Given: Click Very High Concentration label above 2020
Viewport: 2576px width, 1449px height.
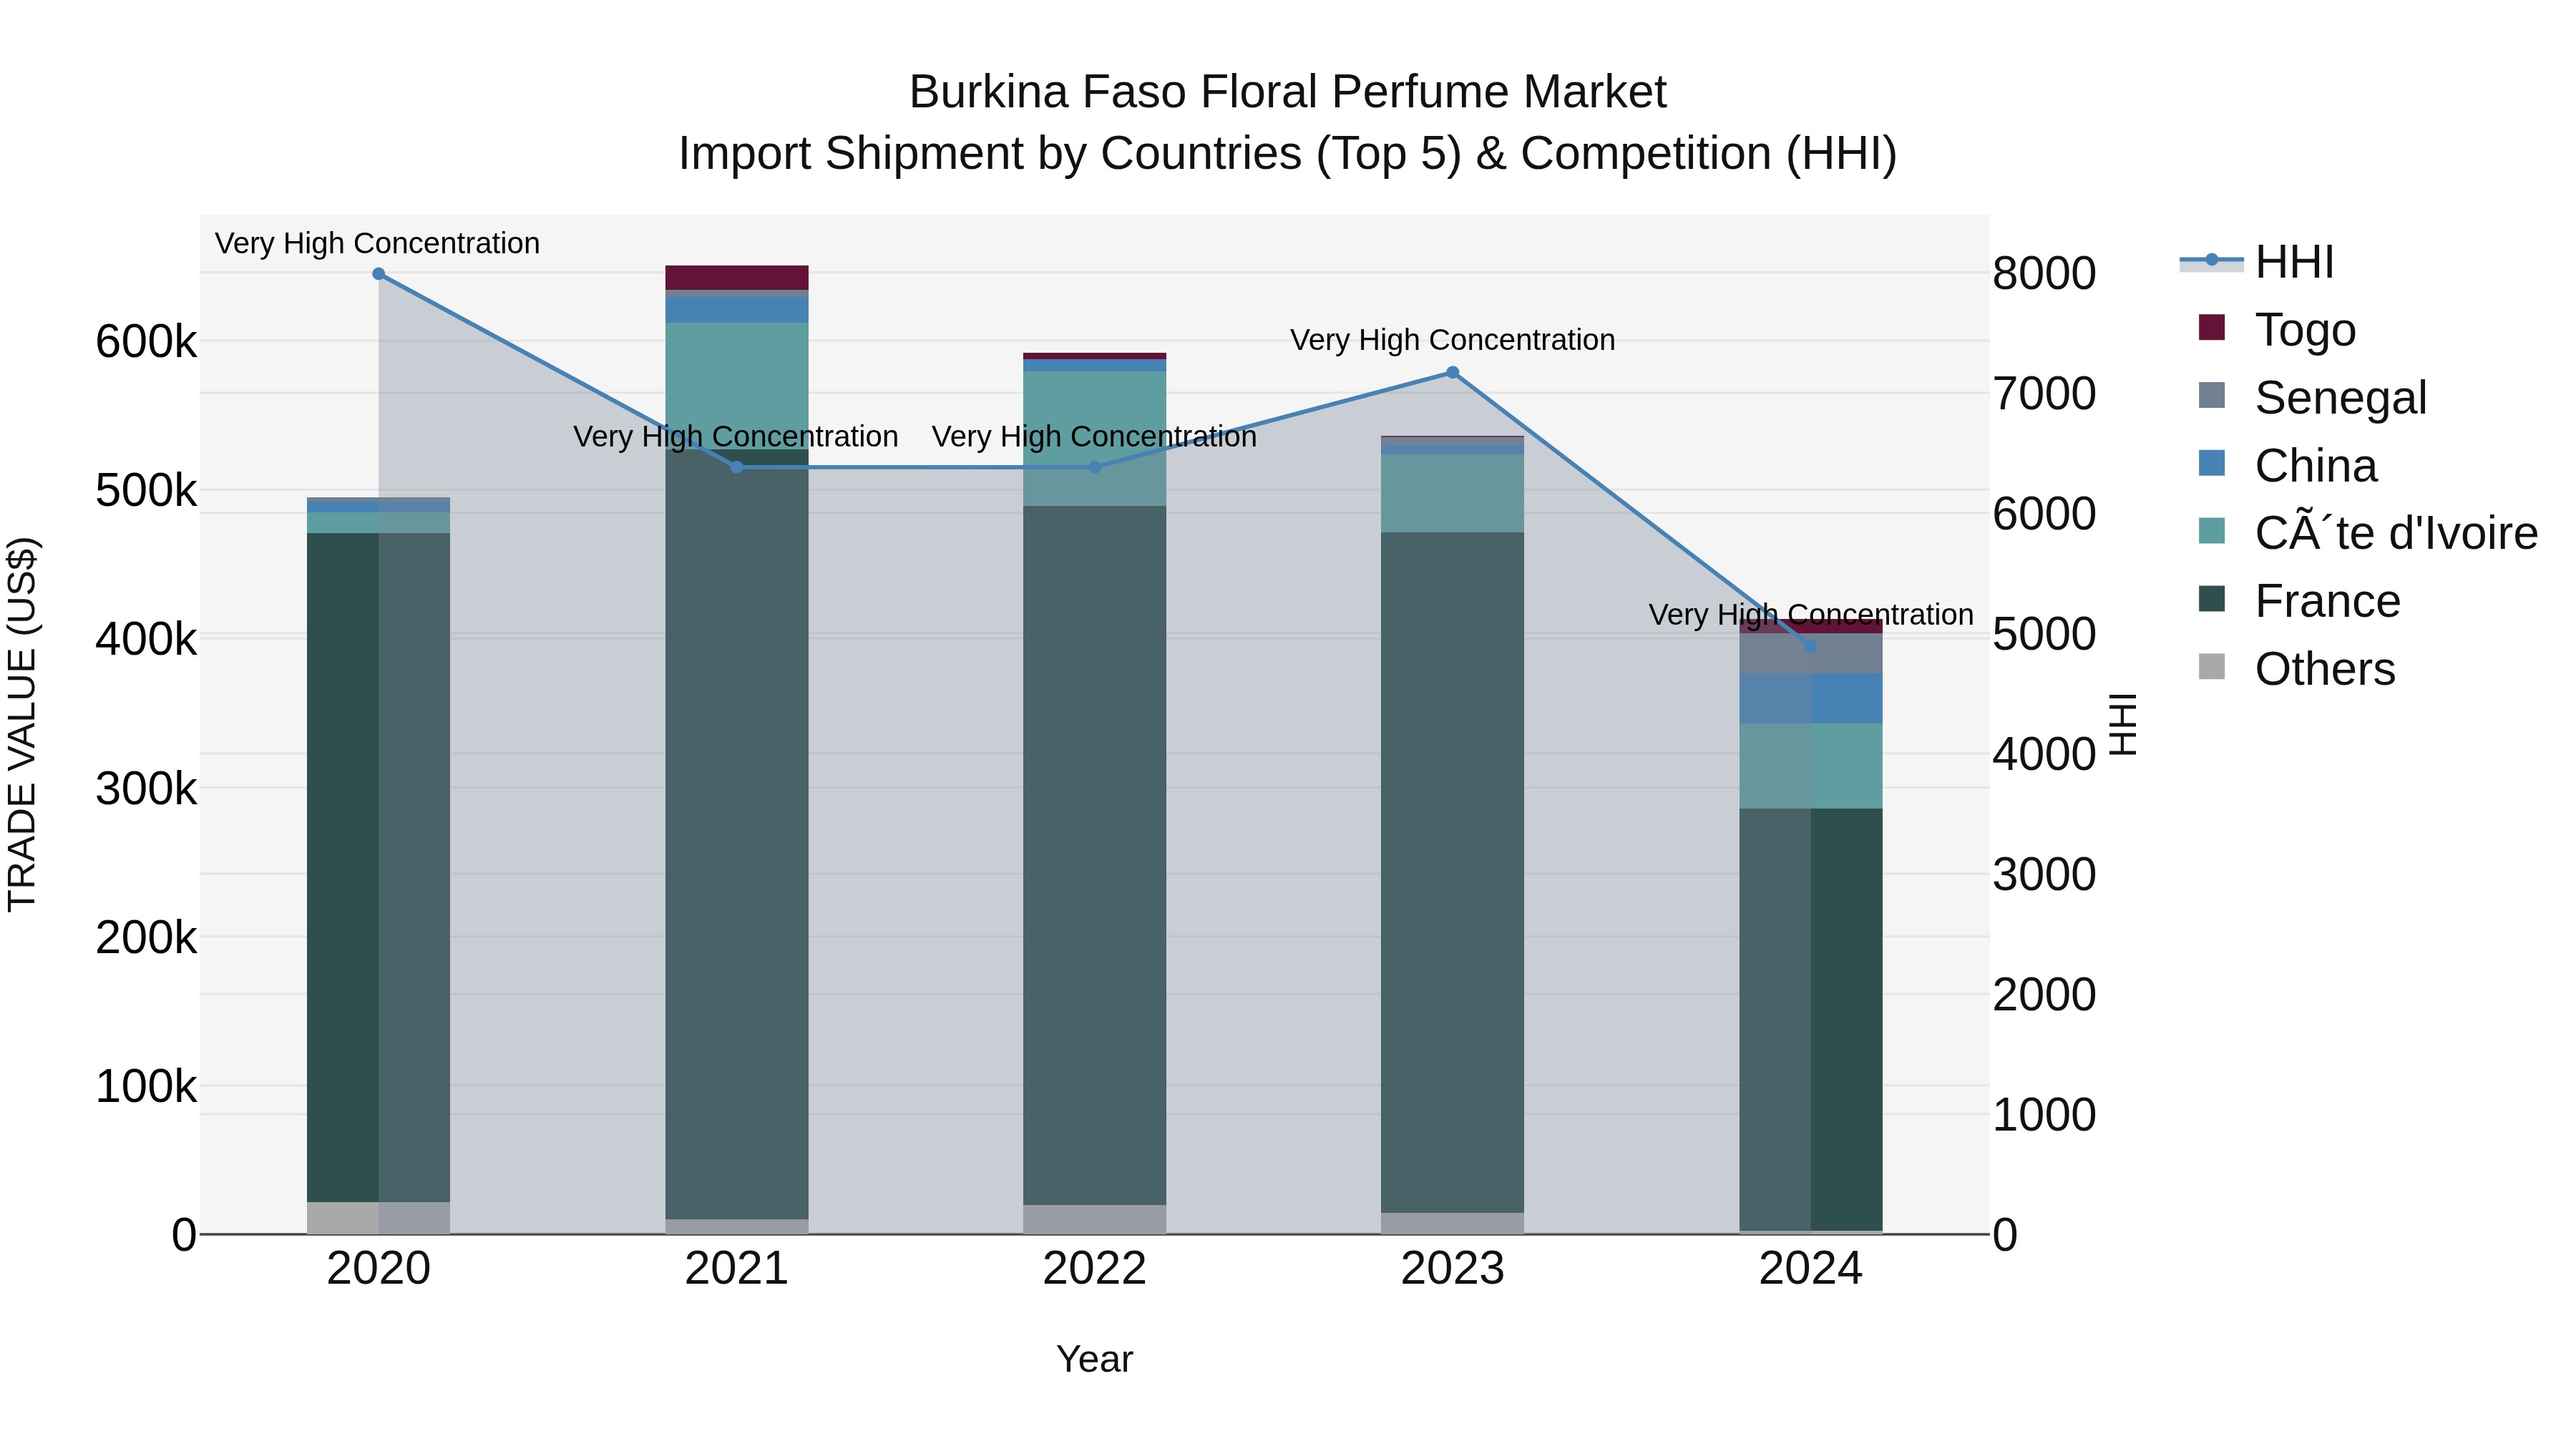Looking at the screenshot, I should (x=377, y=243).
